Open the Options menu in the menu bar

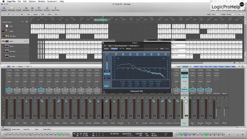(x=32, y=1)
